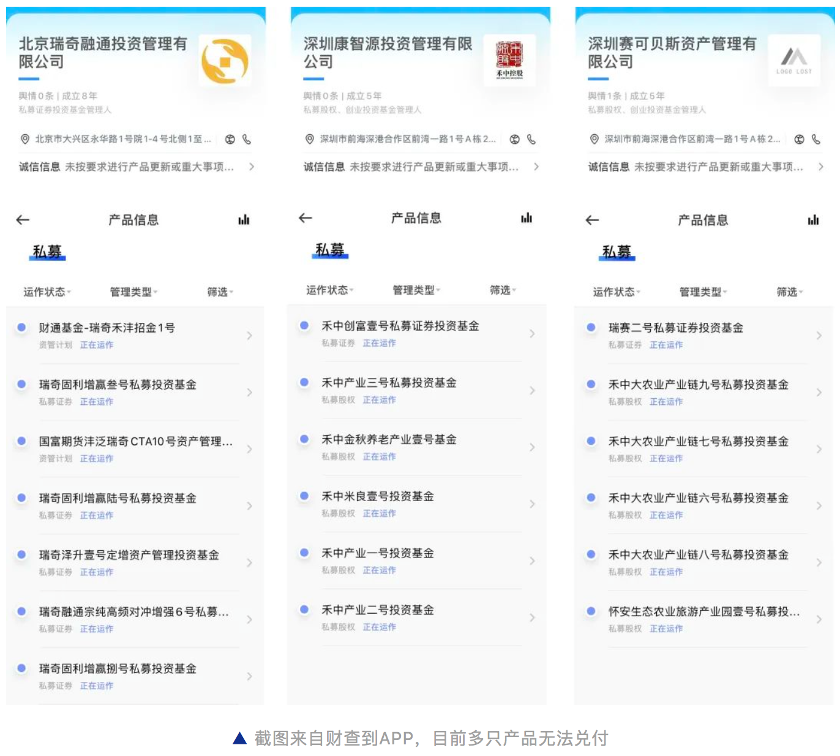840x756 pixels.
Task: Open product 怀安生态农业旅游产业园壹号
Action: pos(704,619)
